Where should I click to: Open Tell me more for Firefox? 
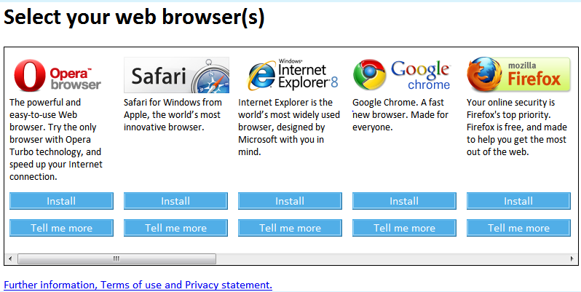(x=518, y=228)
